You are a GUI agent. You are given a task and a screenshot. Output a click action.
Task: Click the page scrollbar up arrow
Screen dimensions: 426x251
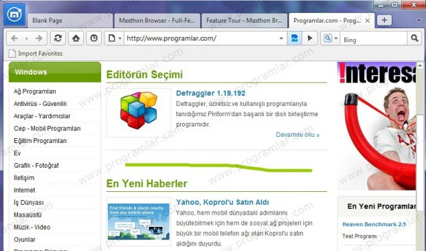[420, 65]
